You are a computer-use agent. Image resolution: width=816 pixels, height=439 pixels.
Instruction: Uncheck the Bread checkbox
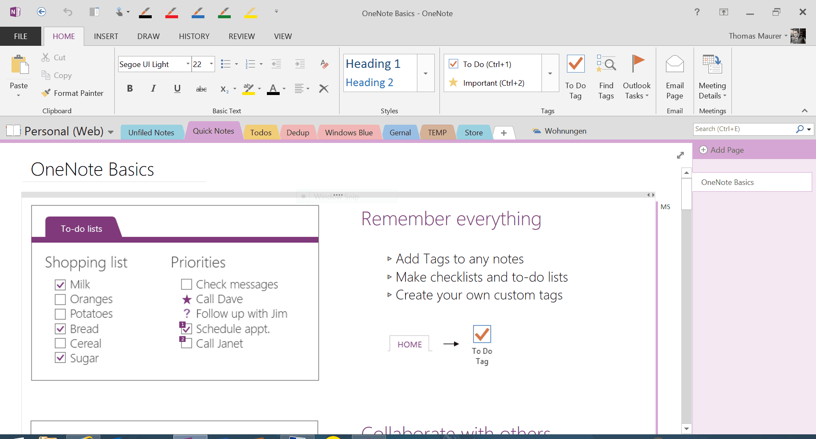(x=60, y=329)
